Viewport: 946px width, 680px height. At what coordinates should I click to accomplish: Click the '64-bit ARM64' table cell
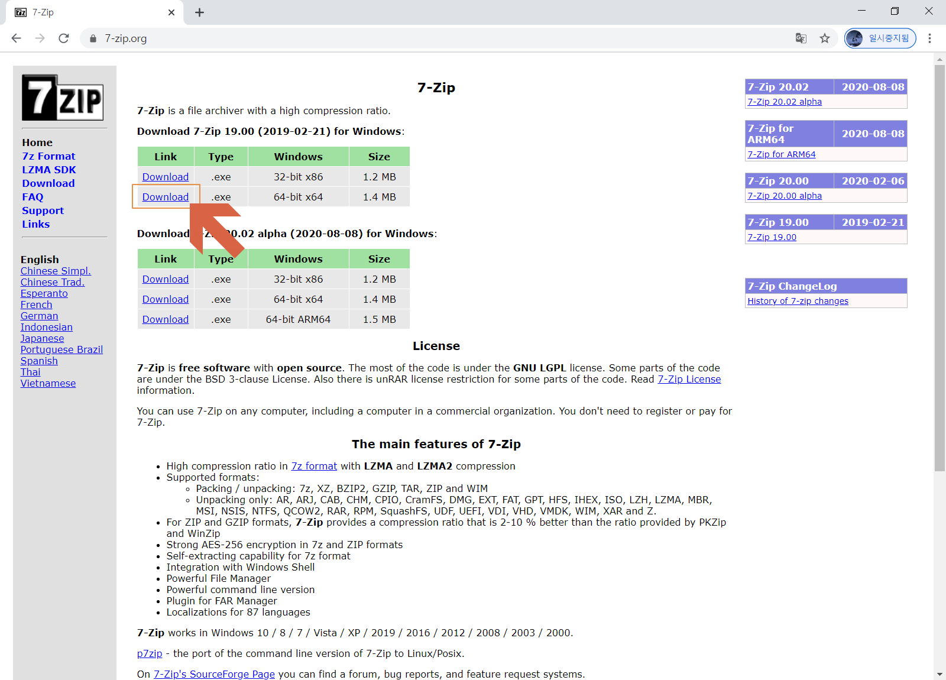[299, 319]
